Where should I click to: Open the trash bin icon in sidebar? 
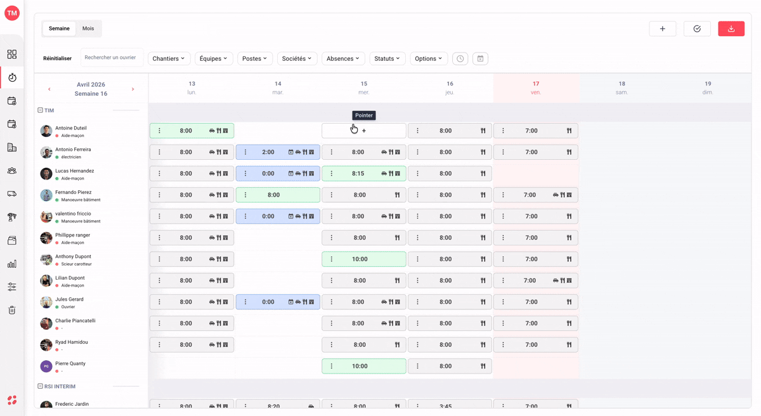pyautogui.click(x=12, y=310)
